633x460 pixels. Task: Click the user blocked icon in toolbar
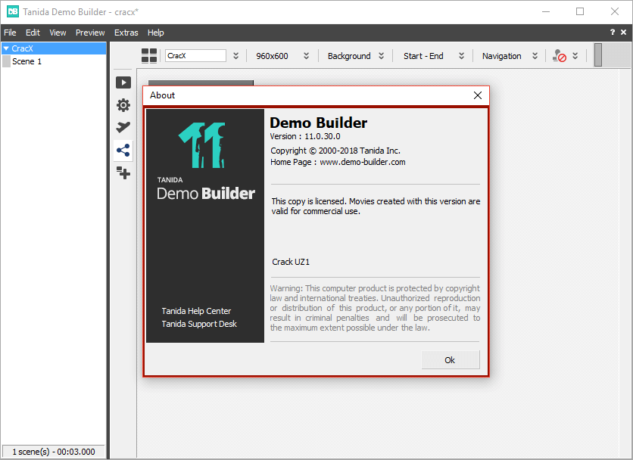(x=560, y=56)
